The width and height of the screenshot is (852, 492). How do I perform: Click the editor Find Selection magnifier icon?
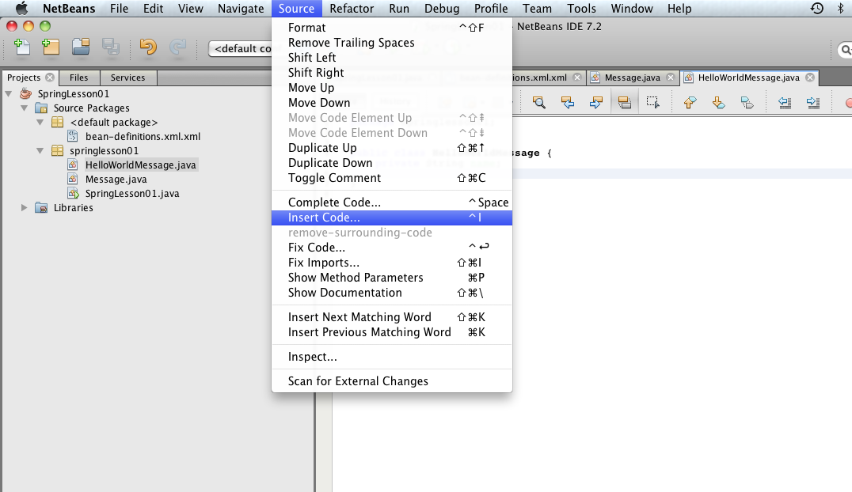point(539,102)
